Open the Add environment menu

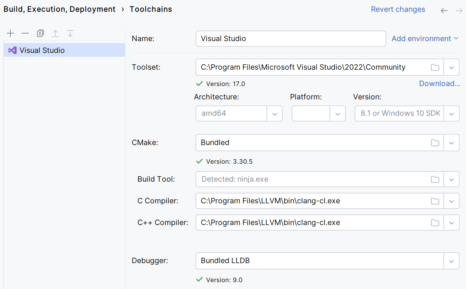click(425, 38)
